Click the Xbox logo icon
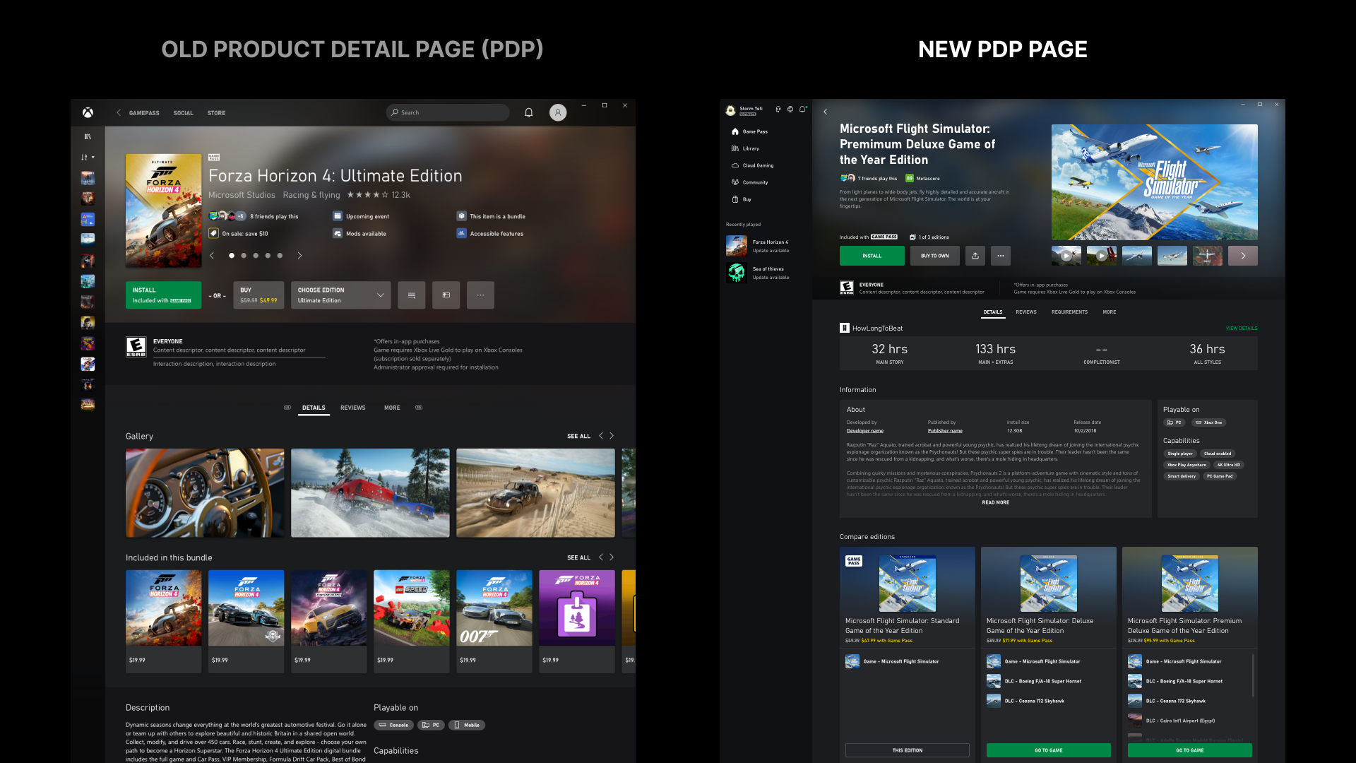The image size is (1356, 763). click(88, 113)
